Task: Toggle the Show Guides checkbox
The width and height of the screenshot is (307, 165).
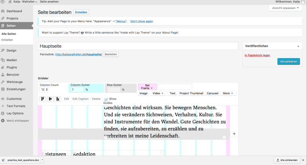Action: pyautogui.click(x=106, y=99)
